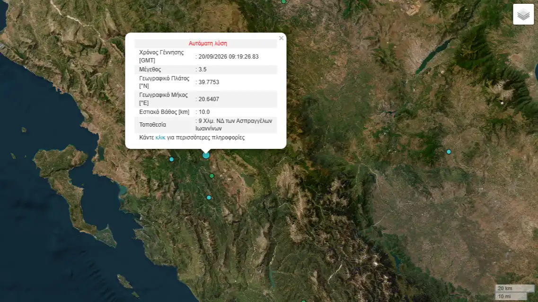Click the longitude value 20.6407

(x=209, y=99)
